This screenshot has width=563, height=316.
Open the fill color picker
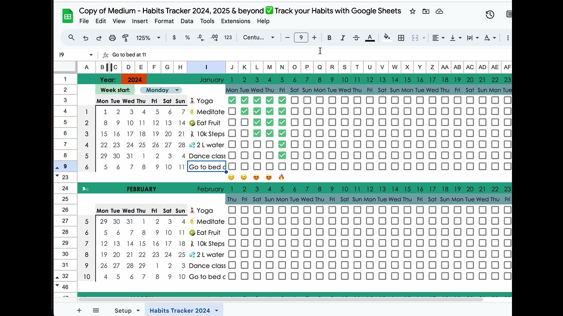(387, 37)
